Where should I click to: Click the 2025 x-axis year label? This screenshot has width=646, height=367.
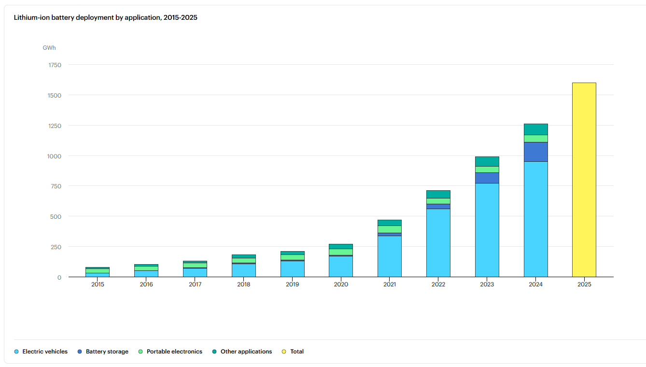pyautogui.click(x=584, y=284)
